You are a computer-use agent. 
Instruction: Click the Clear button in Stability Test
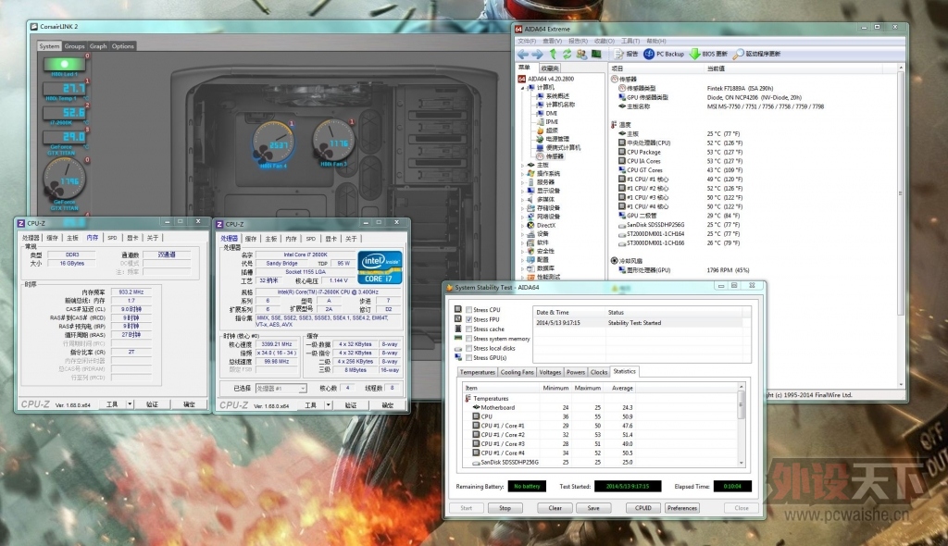tap(555, 508)
